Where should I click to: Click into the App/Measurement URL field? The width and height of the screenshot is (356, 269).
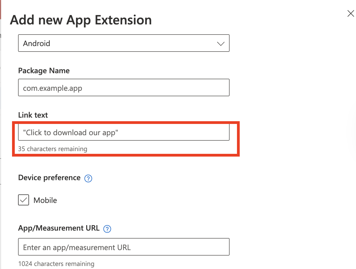tap(124, 247)
